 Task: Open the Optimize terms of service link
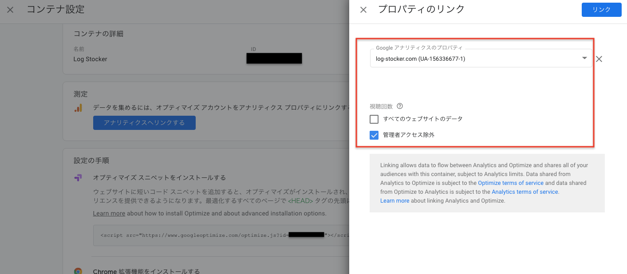[511, 183]
